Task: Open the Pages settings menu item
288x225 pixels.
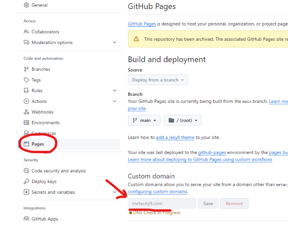Action: click(x=38, y=144)
